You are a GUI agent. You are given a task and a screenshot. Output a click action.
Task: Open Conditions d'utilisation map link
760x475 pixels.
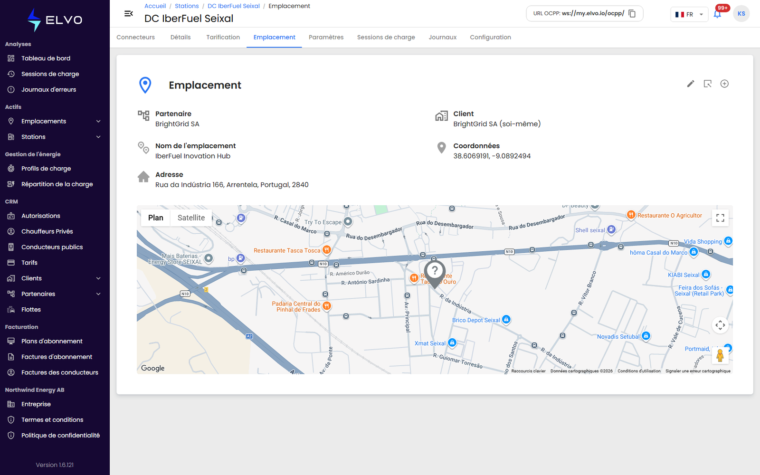pyautogui.click(x=639, y=371)
